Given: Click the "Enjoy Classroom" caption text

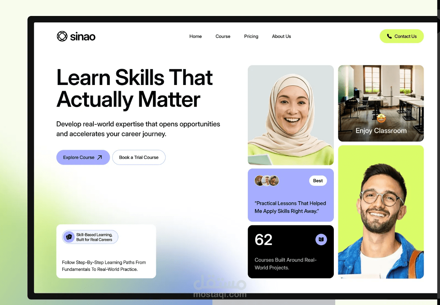Looking at the screenshot, I should (x=381, y=131).
